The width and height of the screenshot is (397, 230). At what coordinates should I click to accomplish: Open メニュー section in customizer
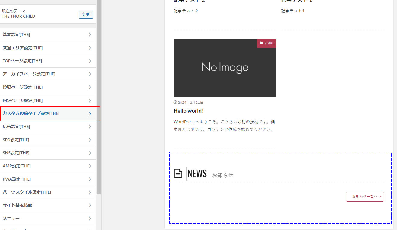tap(48, 219)
